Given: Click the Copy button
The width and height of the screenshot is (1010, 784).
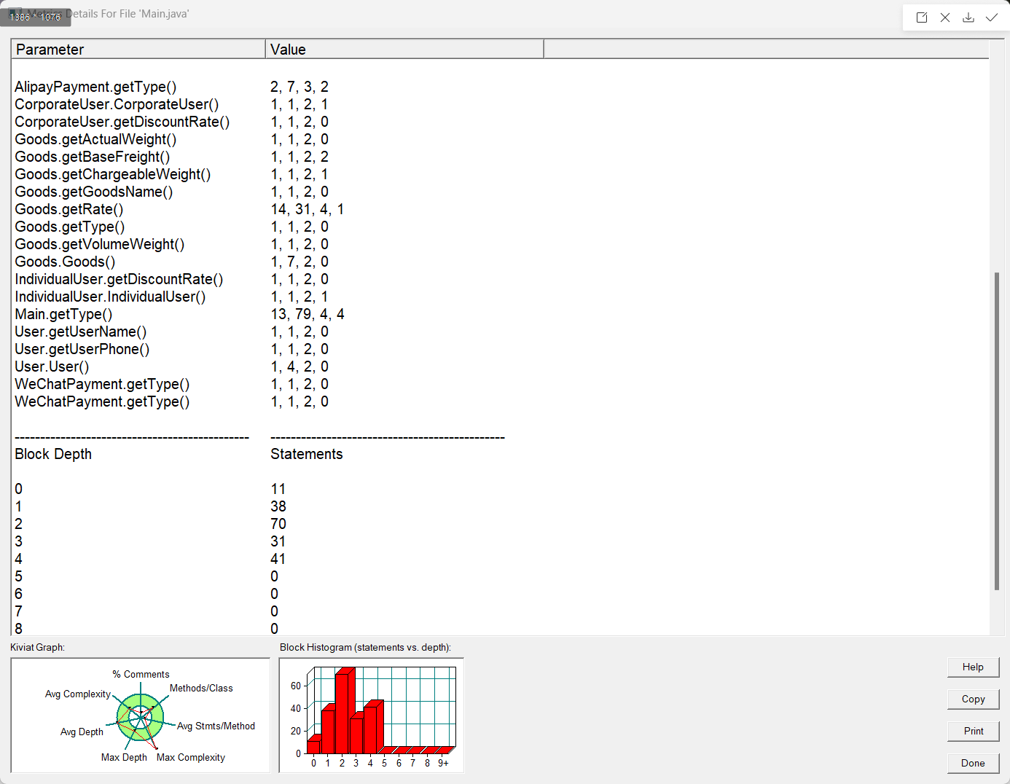Looking at the screenshot, I should 973,699.
